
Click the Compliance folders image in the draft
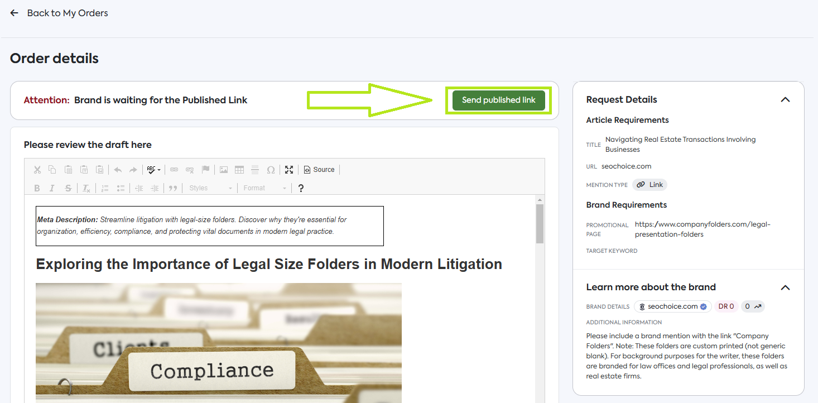click(x=219, y=343)
